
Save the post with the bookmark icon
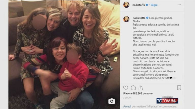pos(179,88)
